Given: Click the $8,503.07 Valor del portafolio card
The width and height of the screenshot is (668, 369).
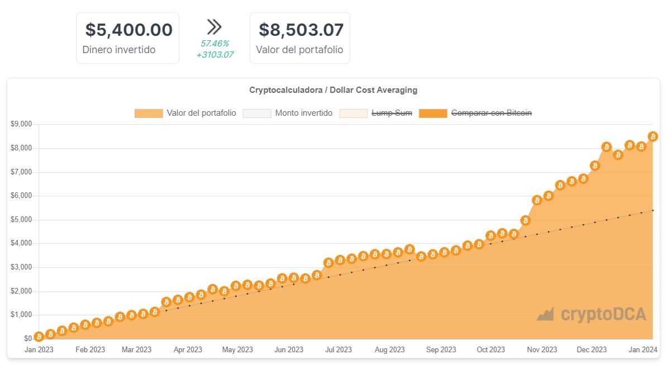Looking at the screenshot, I should [300, 38].
